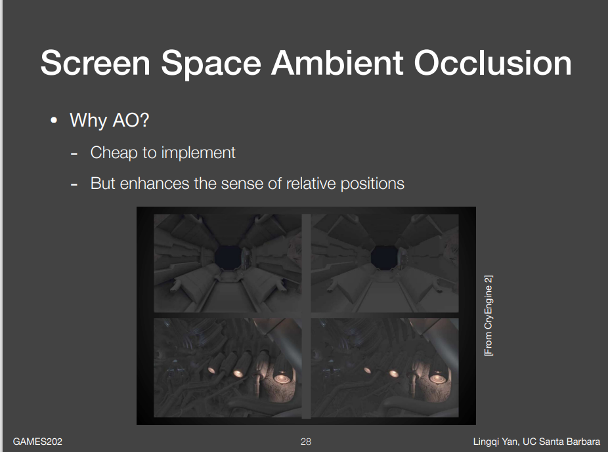
Task: Click 'But enhances the sense of relative positions'
Action: [x=248, y=184]
